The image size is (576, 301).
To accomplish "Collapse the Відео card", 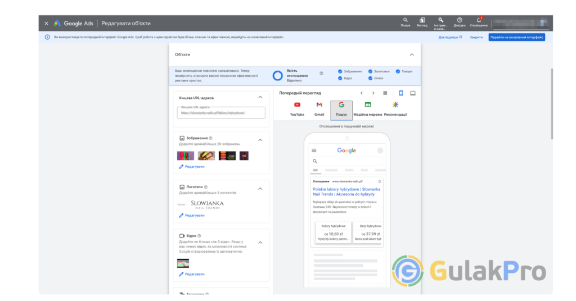I will pyautogui.click(x=260, y=243).
